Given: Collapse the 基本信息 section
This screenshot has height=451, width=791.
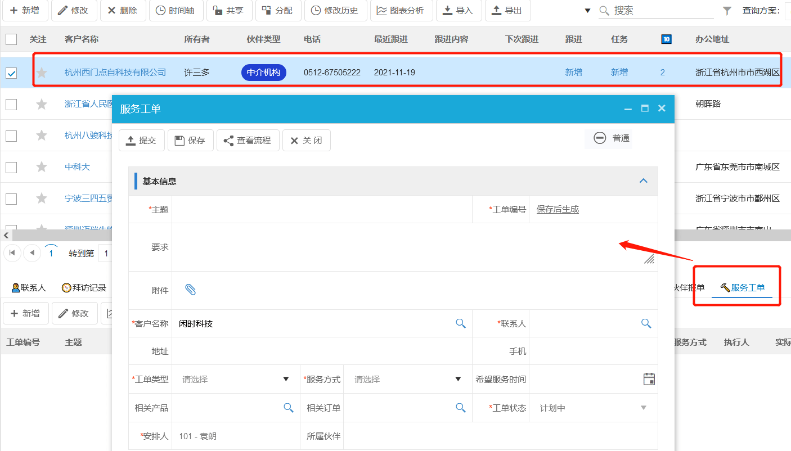Looking at the screenshot, I should [643, 181].
